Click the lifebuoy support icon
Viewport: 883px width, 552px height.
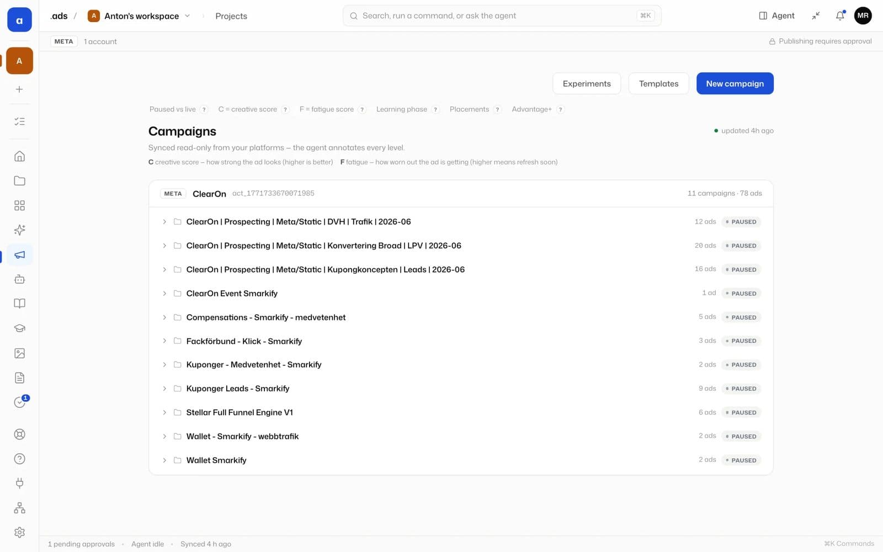tap(19, 434)
